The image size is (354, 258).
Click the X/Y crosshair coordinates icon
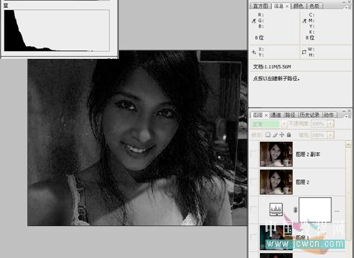pos(254,52)
